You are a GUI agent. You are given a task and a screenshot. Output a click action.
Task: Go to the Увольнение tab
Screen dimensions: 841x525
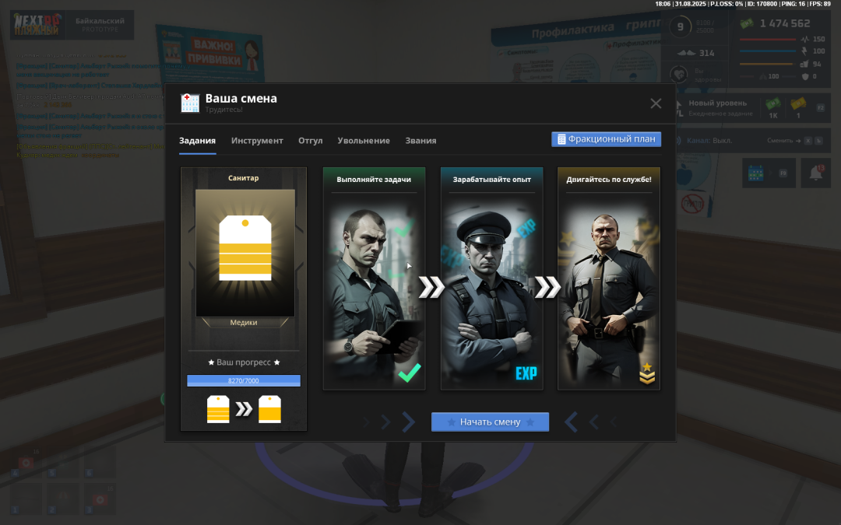coord(364,141)
